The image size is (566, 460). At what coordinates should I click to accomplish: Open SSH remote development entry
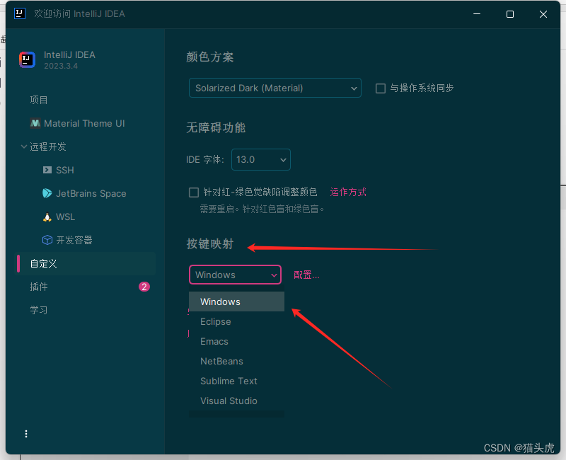pos(65,170)
